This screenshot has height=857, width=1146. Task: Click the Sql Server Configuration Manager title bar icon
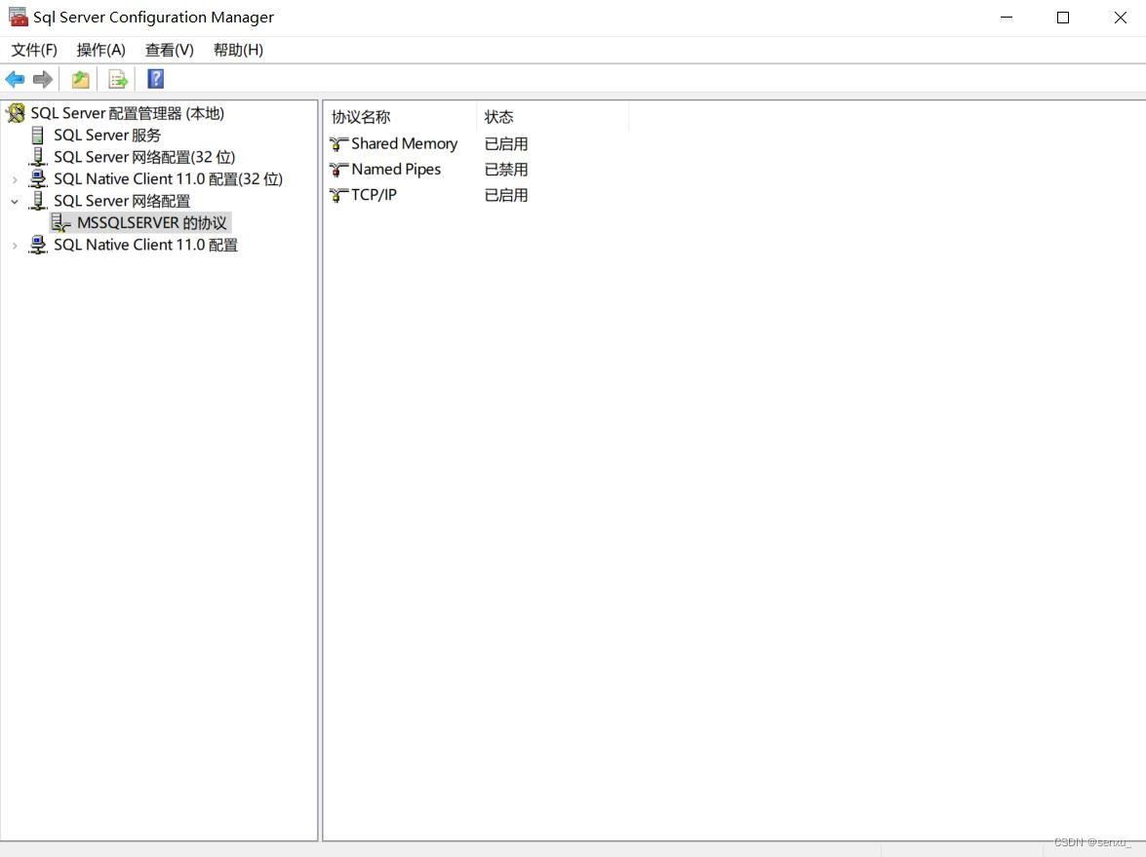pyautogui.click(x=19, y=17)
